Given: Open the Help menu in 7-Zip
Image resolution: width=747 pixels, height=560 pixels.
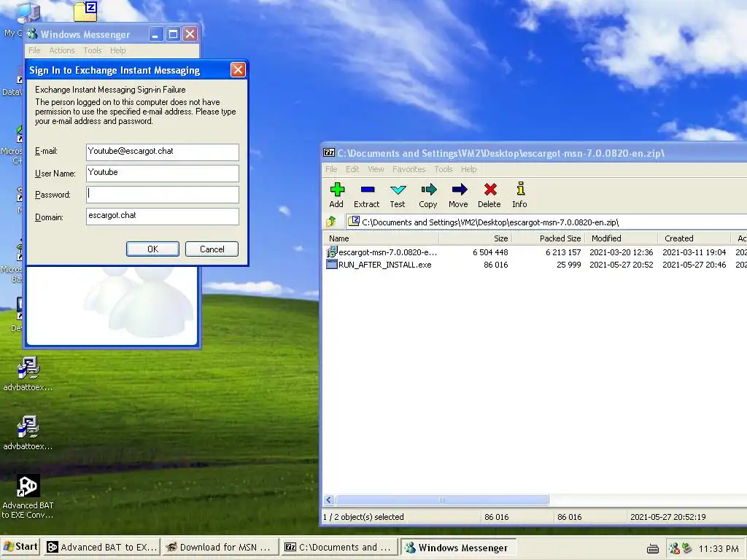Looking at the screenshot, I should pyautogui.click(x=469, y=169).
